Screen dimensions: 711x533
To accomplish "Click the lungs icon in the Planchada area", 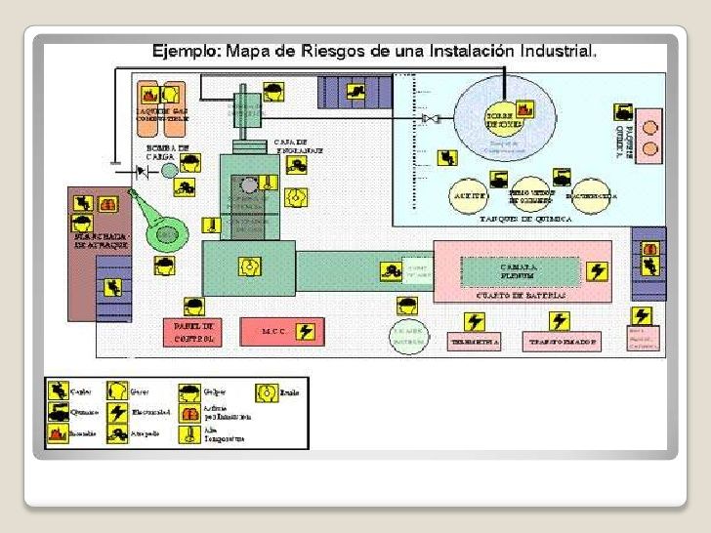I will pos(107,204).
